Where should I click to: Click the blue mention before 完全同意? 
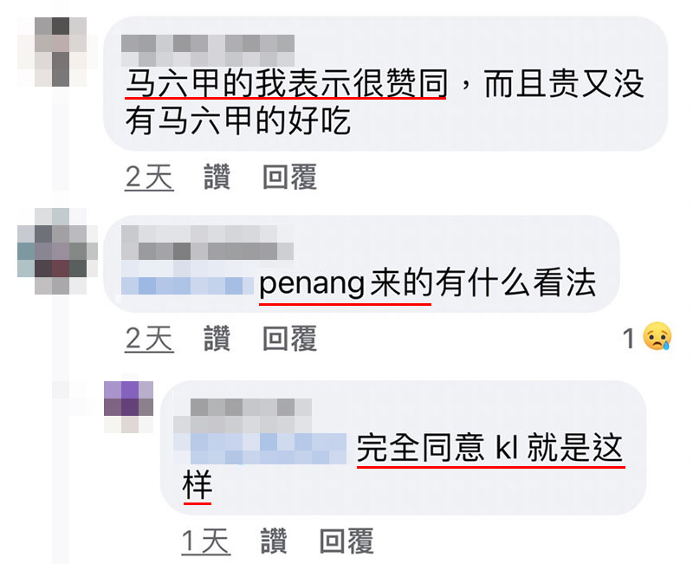pos(260,449)
